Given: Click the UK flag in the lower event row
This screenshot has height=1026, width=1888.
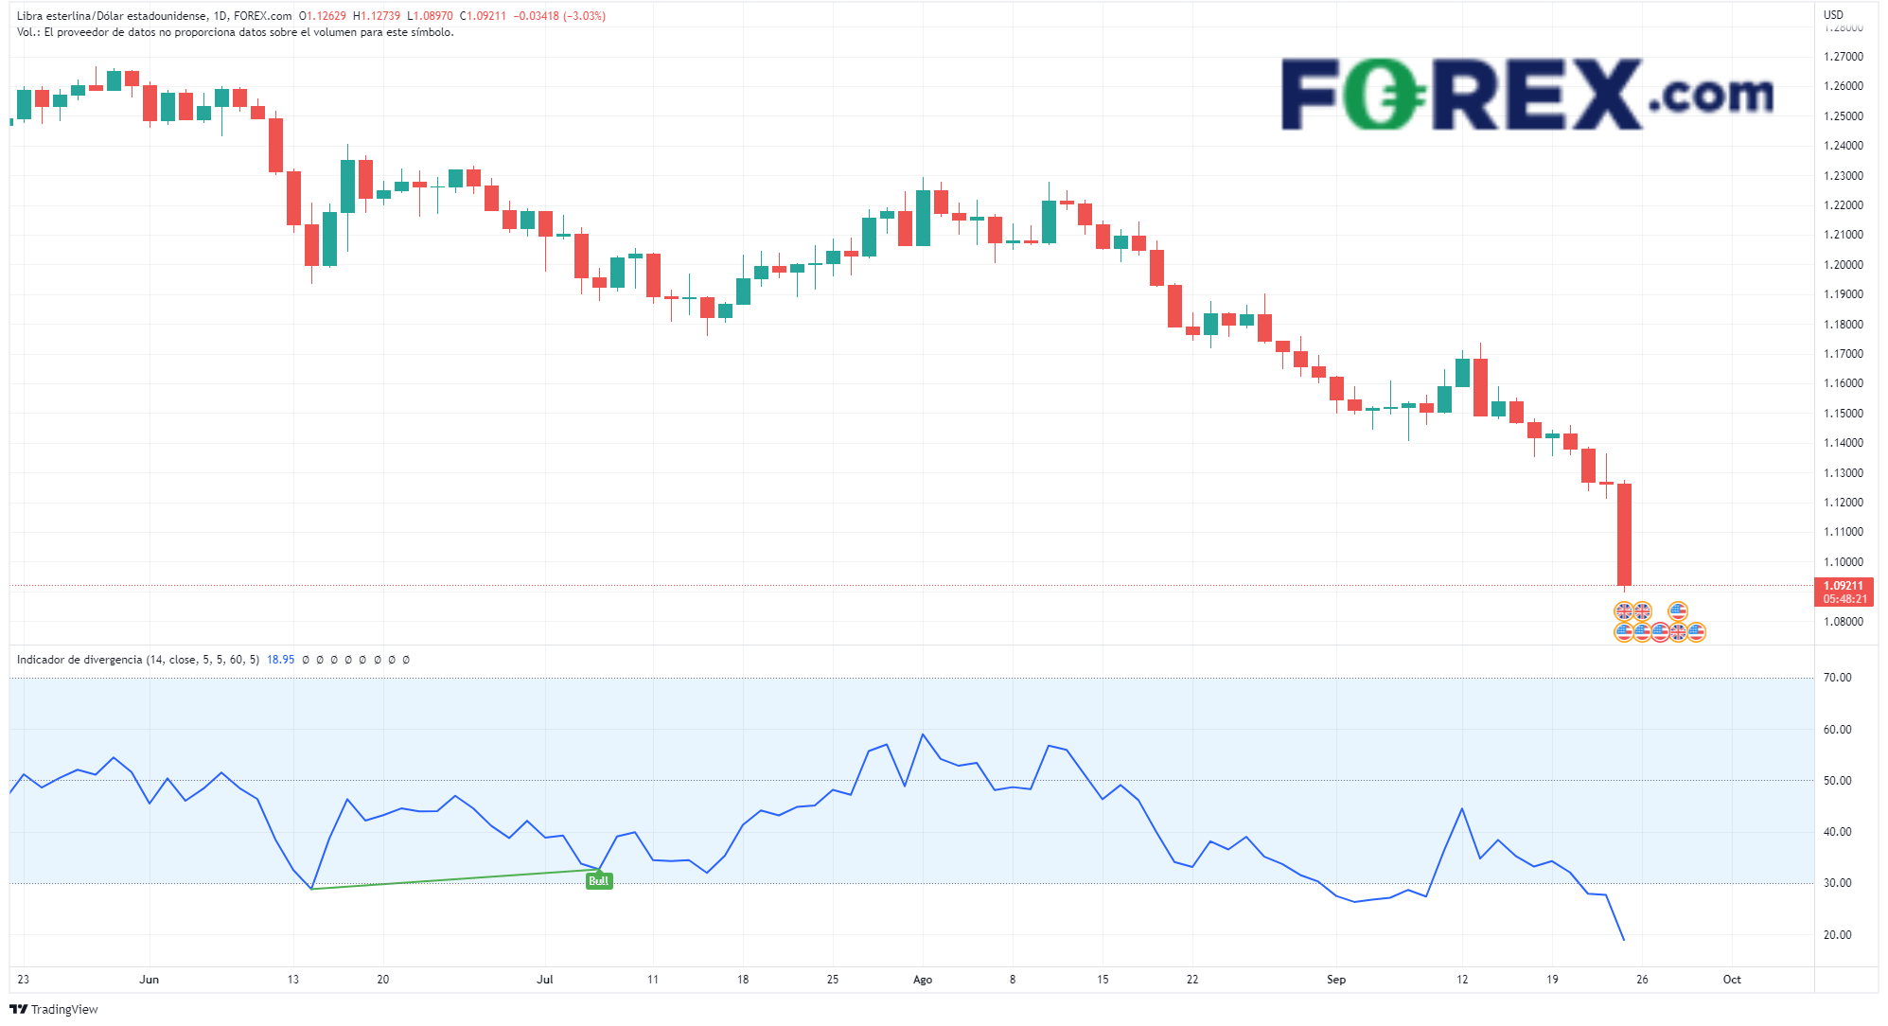Looking at the screenshot, I should click(x=1678, y=632).
